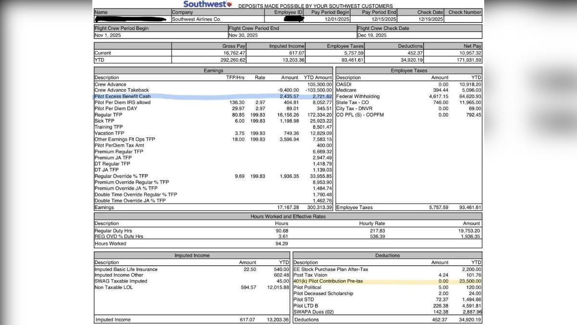
Task: Click YTD Gross Pay 292,260.62
Action: click(x=233, y=60)
